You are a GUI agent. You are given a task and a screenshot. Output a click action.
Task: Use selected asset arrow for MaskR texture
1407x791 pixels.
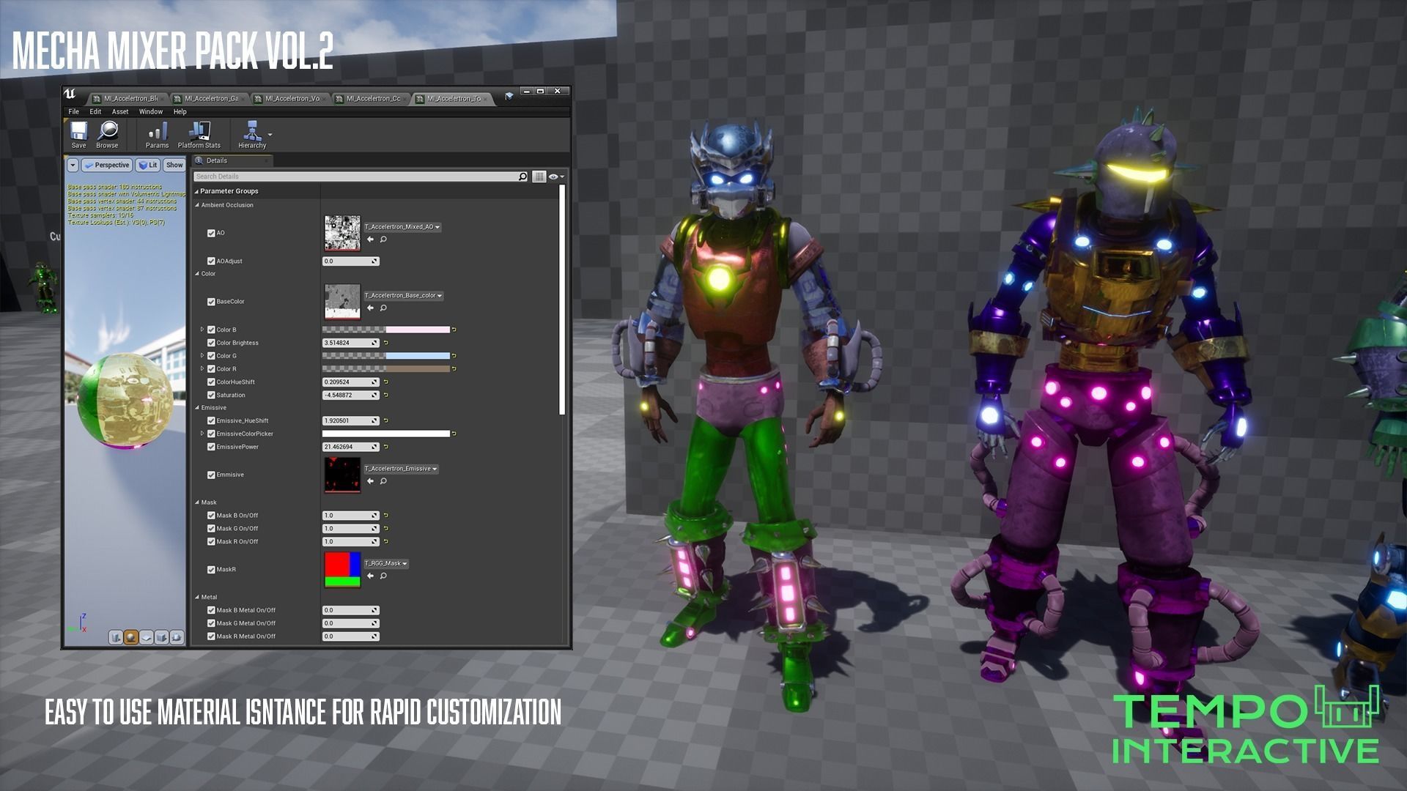pyautogui.click(x=370, y=576)
